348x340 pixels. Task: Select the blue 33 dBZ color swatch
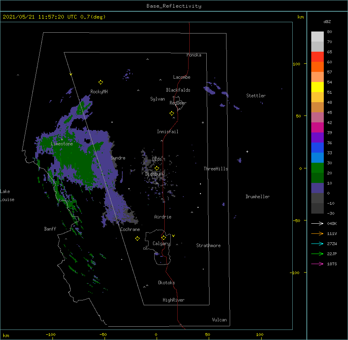[x=317, y=147]
